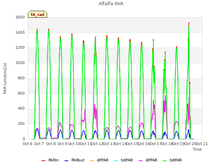Click the Oct 6 x-axis tick label
The height and width of the screenshot is (167, 223).
pyautogui.click(x=28, y=144)
